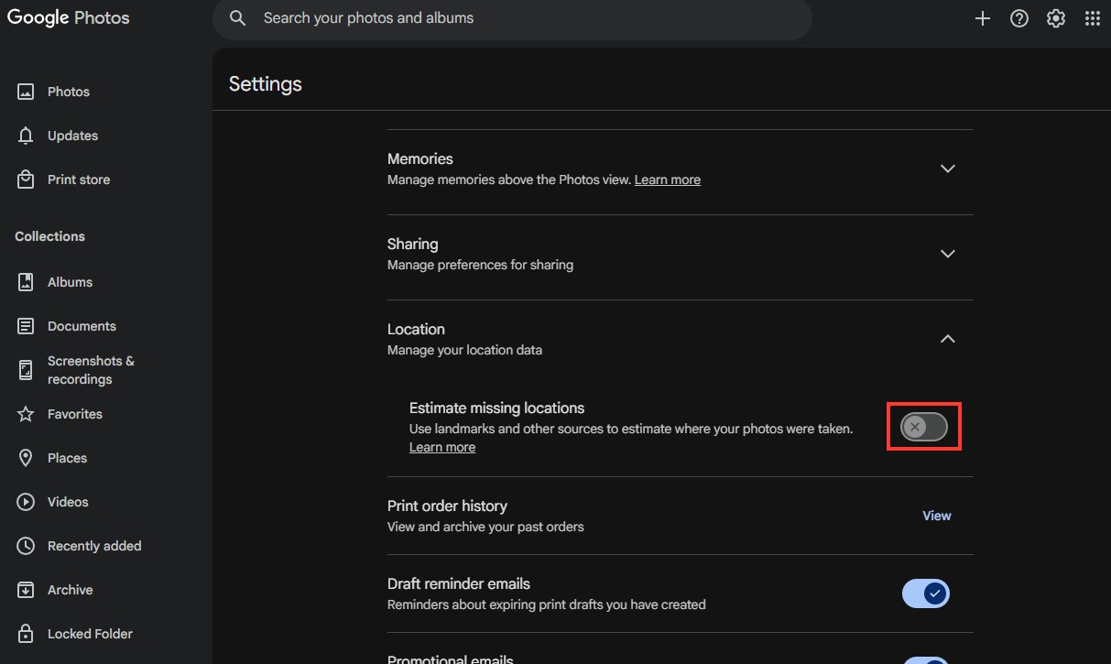
Task: Click the Favorites star icon
Action: [27, 414]
